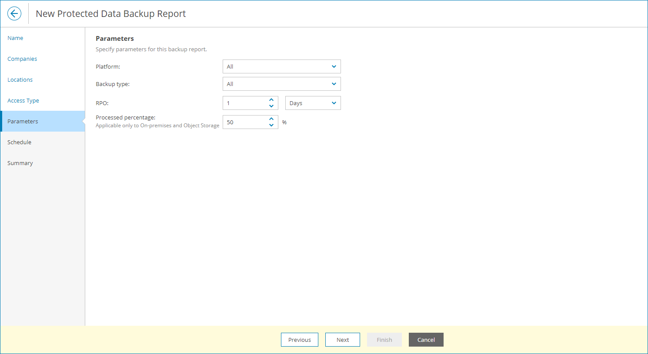The image size is (648, 354).
Task: Select the Access Type step
Action: click(23, 100)
